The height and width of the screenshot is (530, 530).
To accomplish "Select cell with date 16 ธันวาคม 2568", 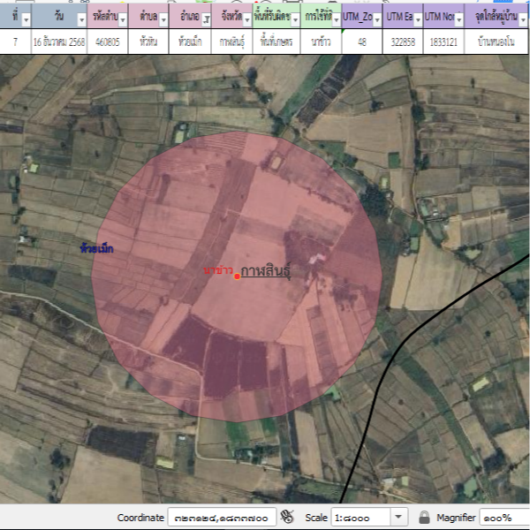I will [59, 42].
